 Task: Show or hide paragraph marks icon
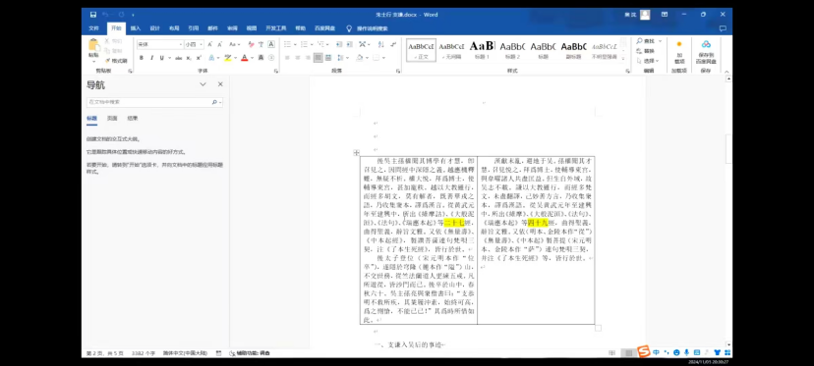[393, 44]
